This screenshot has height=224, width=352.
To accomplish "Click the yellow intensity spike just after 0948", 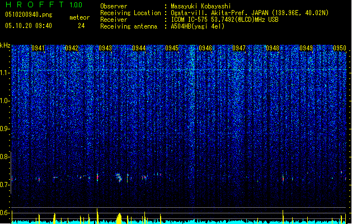I will coord(283,217).
